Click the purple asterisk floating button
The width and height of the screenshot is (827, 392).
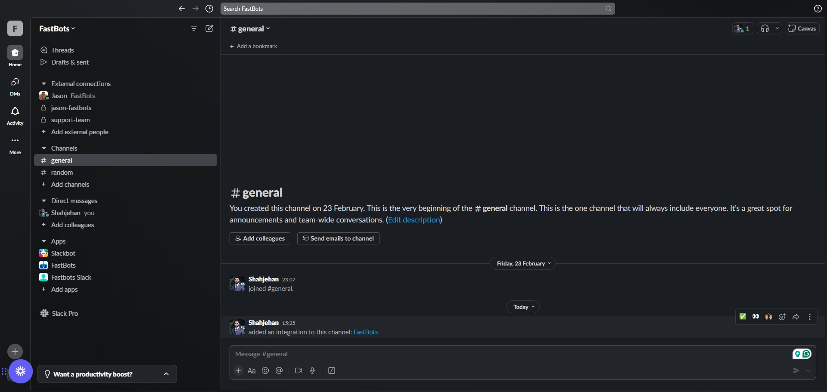(21, 371)
